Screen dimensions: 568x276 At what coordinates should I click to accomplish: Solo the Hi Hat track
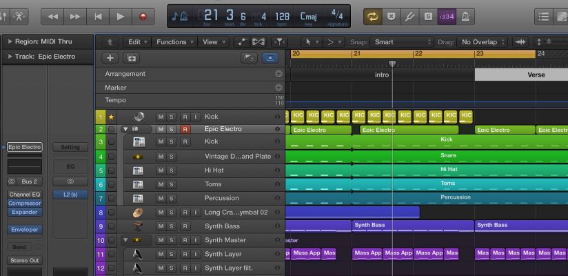click(x=172, y=170)
